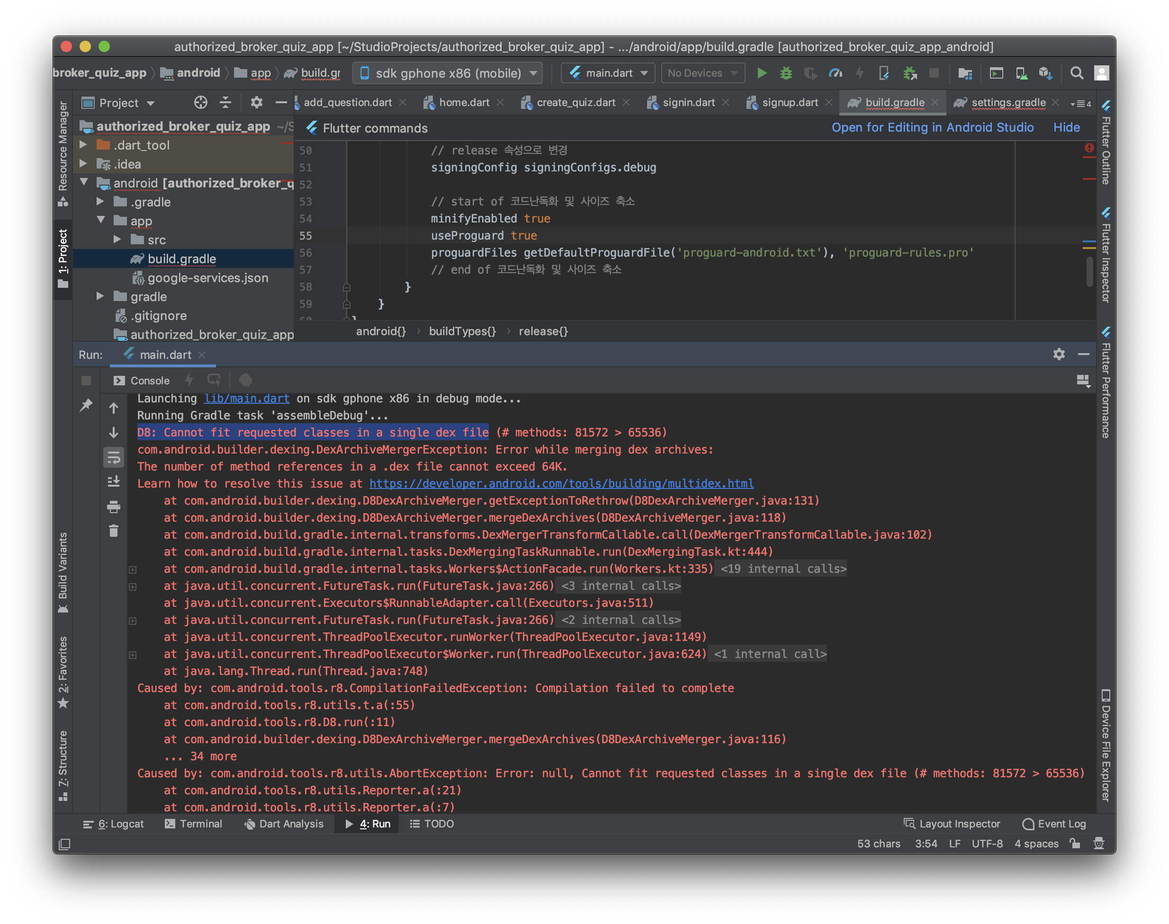Image resolution: width=1169 pixels, height=924 pixels.
Task: Pin the Run tab with pin icon
Action: pos(86,405)
